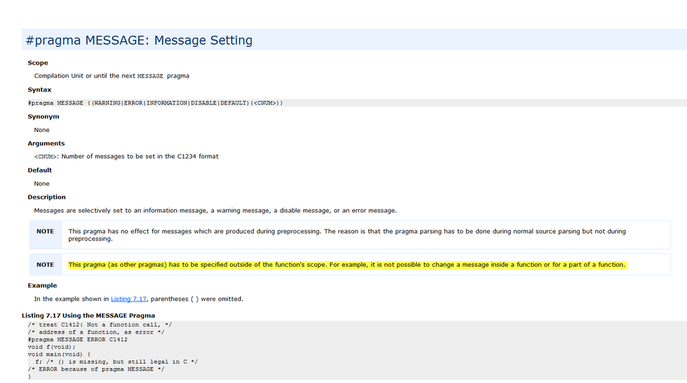Click the code line 'void f(void);'

(x=52, y=347)
